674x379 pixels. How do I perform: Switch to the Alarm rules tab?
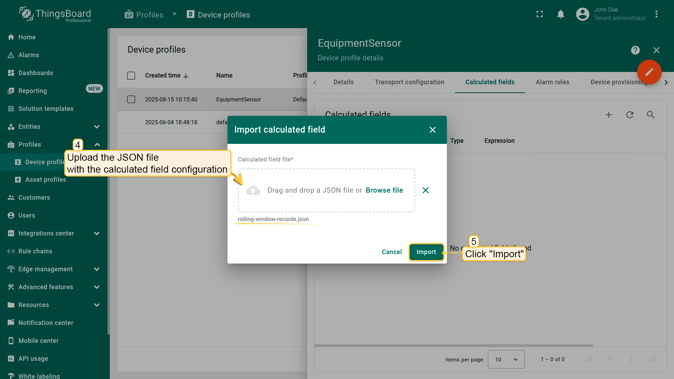[552, 82]
